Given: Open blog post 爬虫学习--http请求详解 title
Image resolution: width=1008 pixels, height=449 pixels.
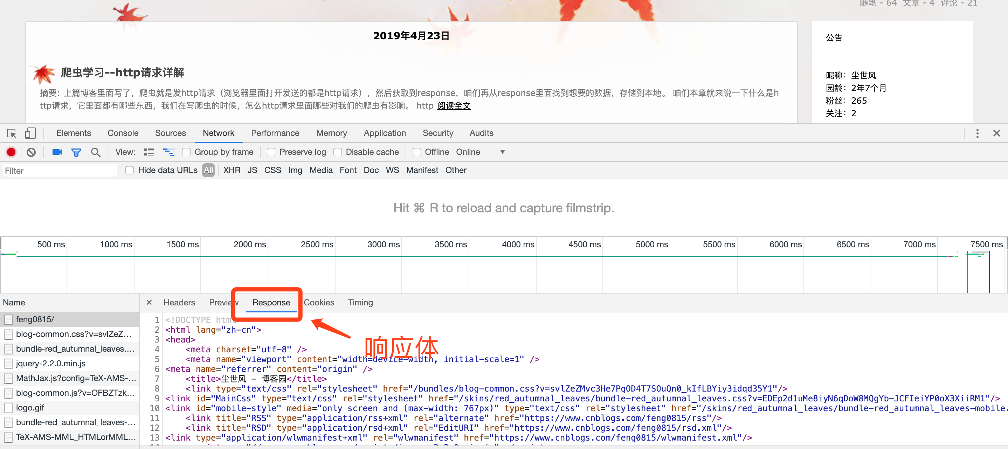Looking at the screenshot, I should click(x=123, y=72).
